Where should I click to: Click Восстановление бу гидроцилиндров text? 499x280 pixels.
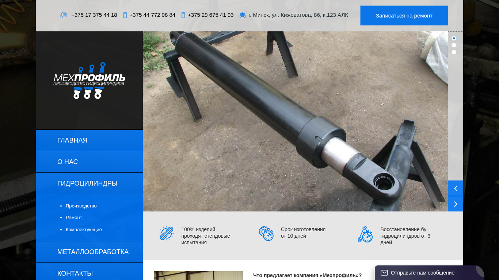pos(405,236)
